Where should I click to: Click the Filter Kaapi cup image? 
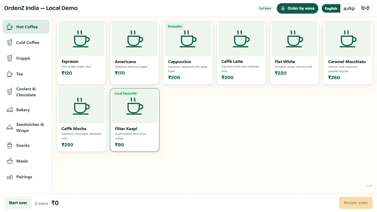(135, 106)
